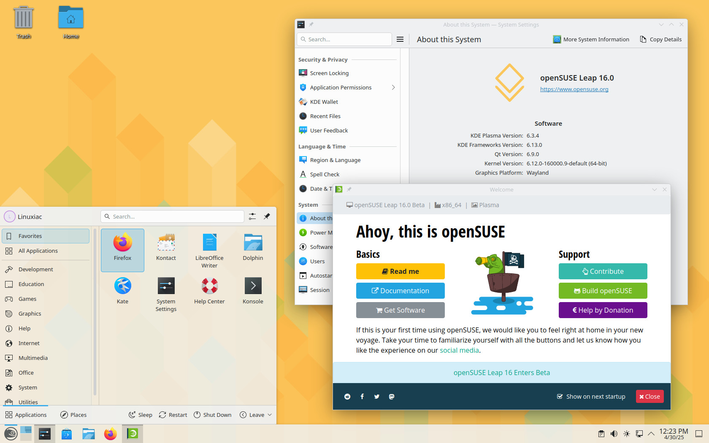Click the Help by Donation button

tap(603, 310)
